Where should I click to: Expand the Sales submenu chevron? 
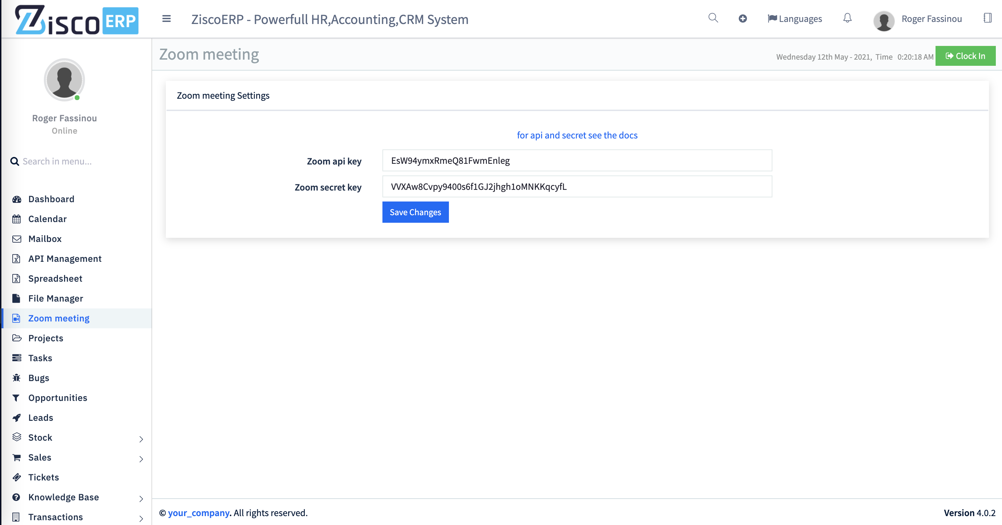click(141, 459)
